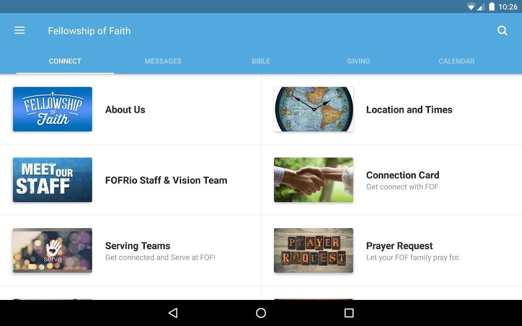Open the About Us item
Image resolution: width=522 pixels, height=326 pixels.
click(x=130, y=109)
